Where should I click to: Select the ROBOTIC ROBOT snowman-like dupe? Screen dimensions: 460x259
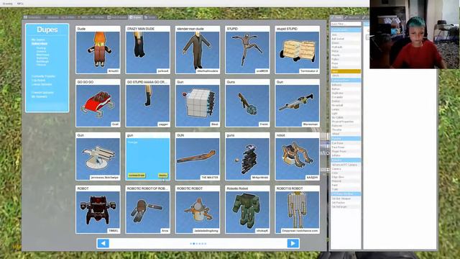tap(198, 209)
